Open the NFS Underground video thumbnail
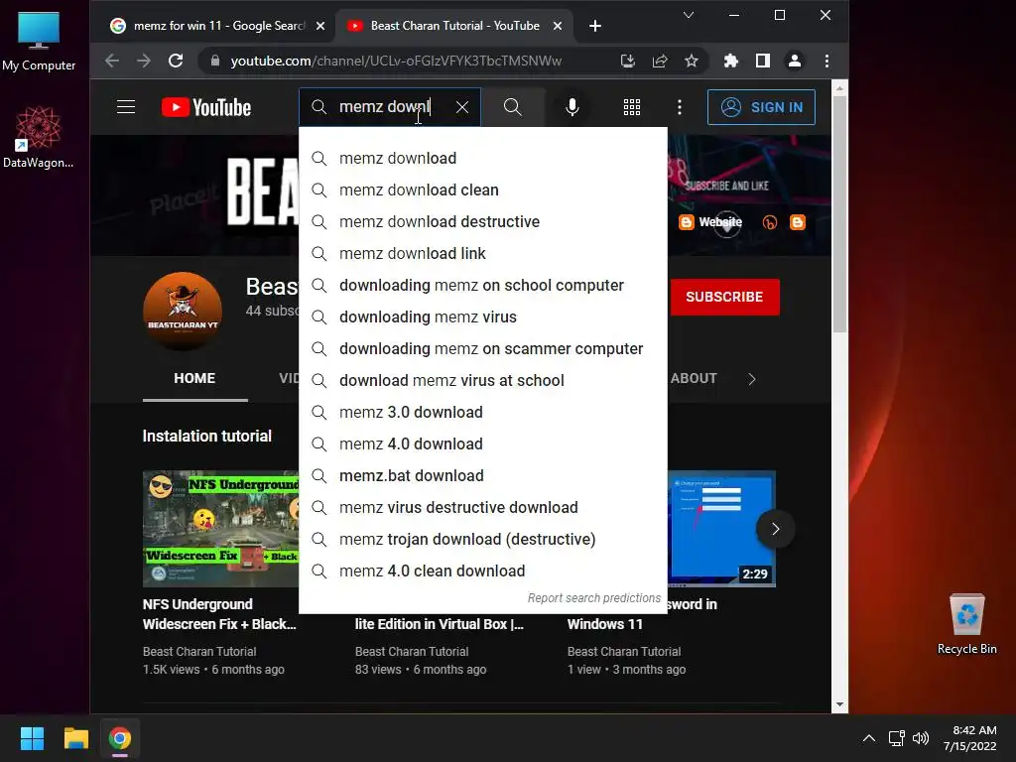This screenshot has height=762, width=1016. (x=221, y=529)
